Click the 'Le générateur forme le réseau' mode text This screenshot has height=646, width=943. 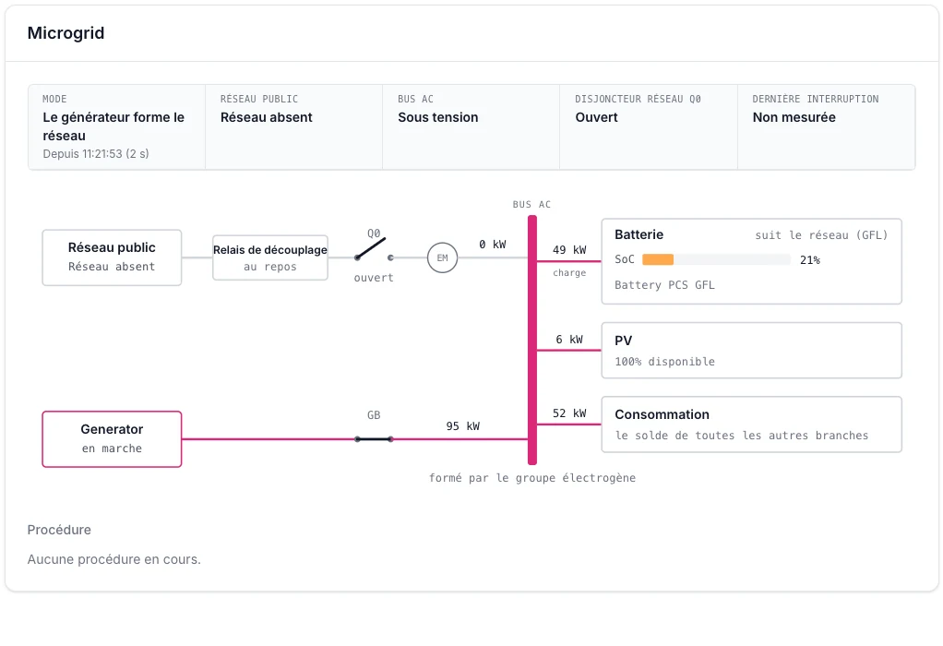tap(113, 126)
